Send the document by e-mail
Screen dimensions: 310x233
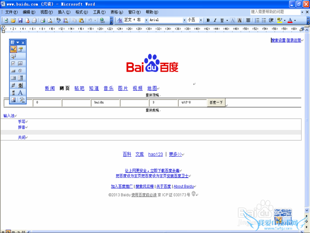click(34, 20)
